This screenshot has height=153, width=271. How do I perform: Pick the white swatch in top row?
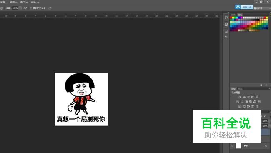[244, 18]
